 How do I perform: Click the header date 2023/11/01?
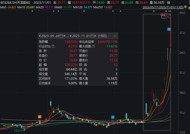click(x=42, y=2)
